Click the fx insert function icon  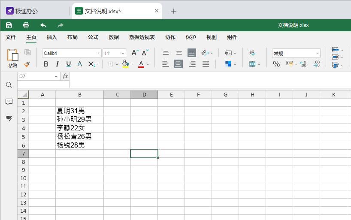pyautogui.click(x=65, y=76)
